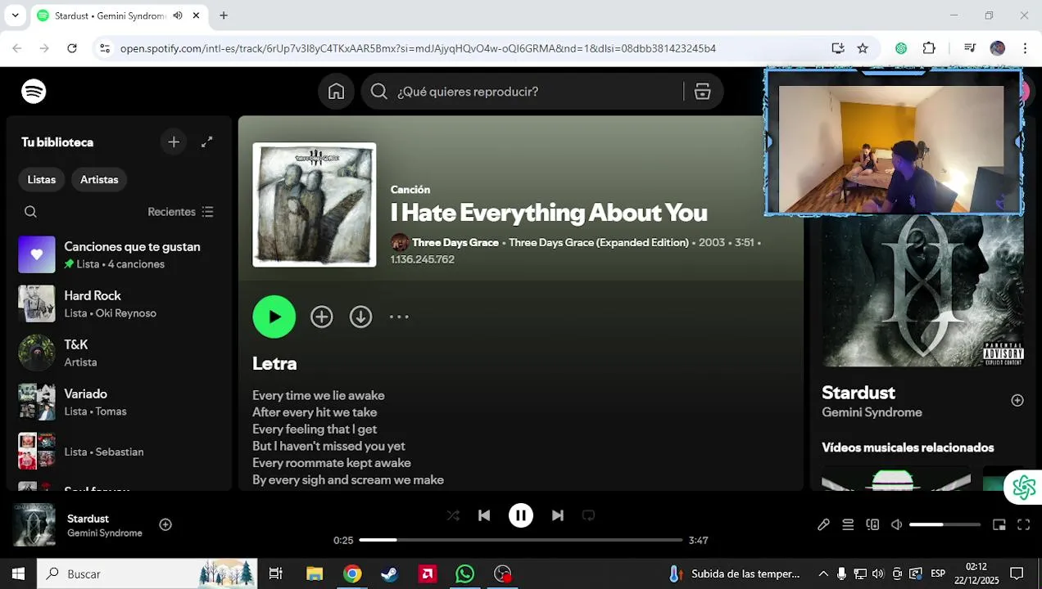
Task: Open the play queue
Action: point(848,525)
